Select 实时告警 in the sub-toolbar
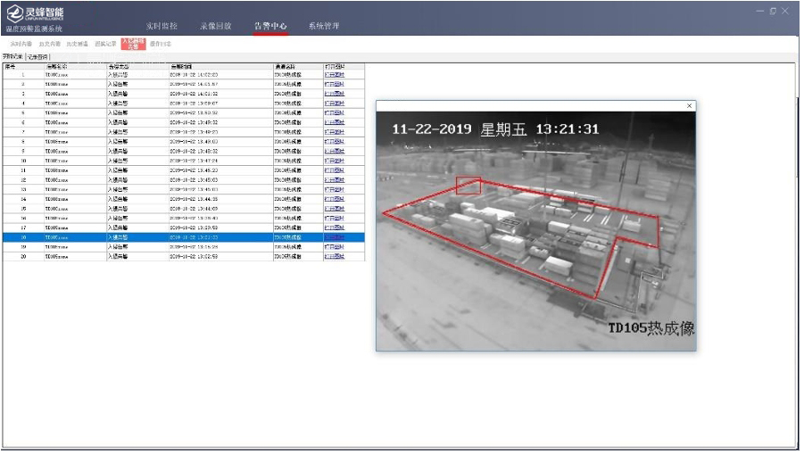 coord(21,44)
